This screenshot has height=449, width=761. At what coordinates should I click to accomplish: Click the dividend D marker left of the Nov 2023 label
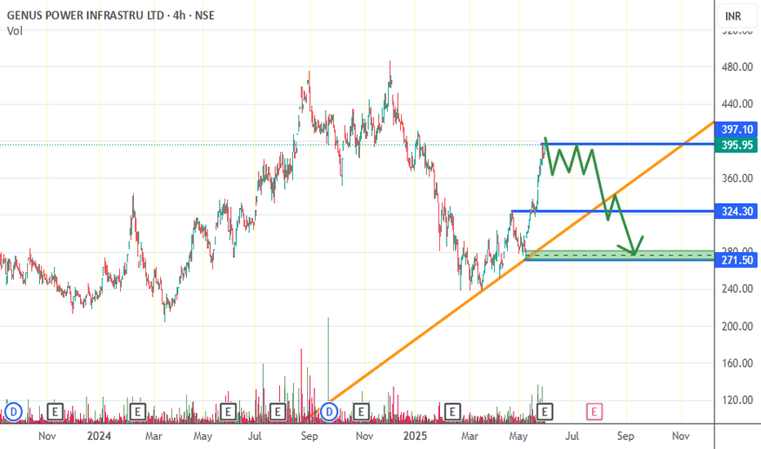[x=14, y=412]
